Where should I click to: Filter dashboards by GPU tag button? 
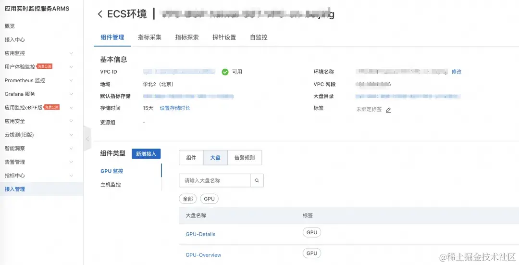(x=209, y=199)
